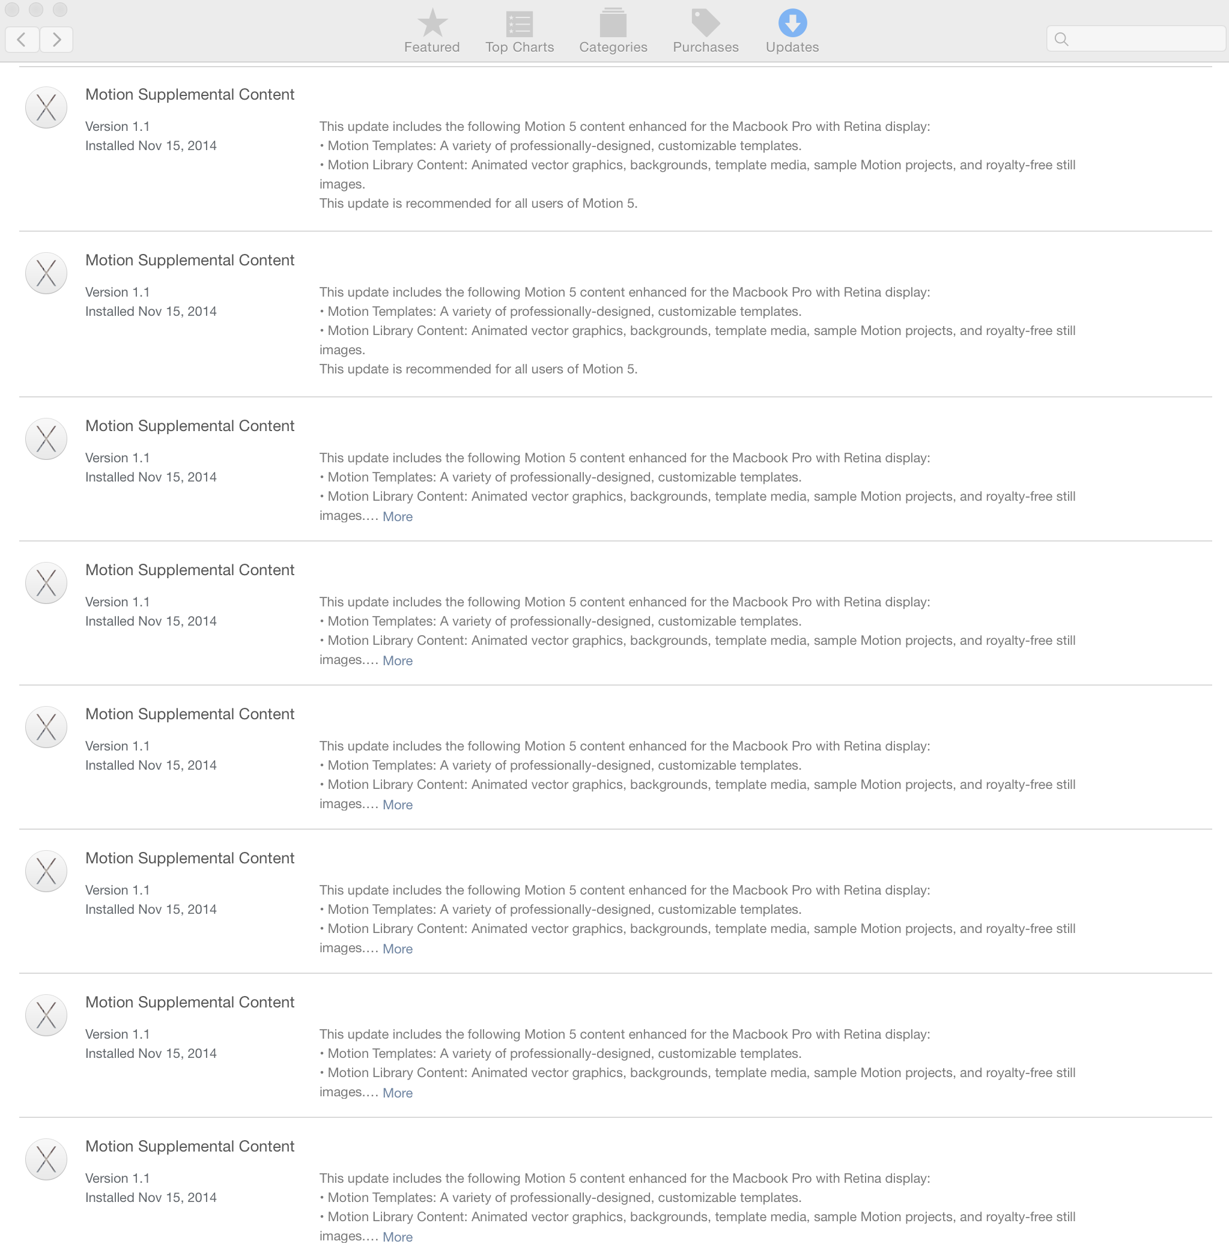Viewport: 1229px width, 1256px height.
Task: Click the OS X icon of the seventh Motion Supplemental Content entry
Action: tap(46, 1015)
